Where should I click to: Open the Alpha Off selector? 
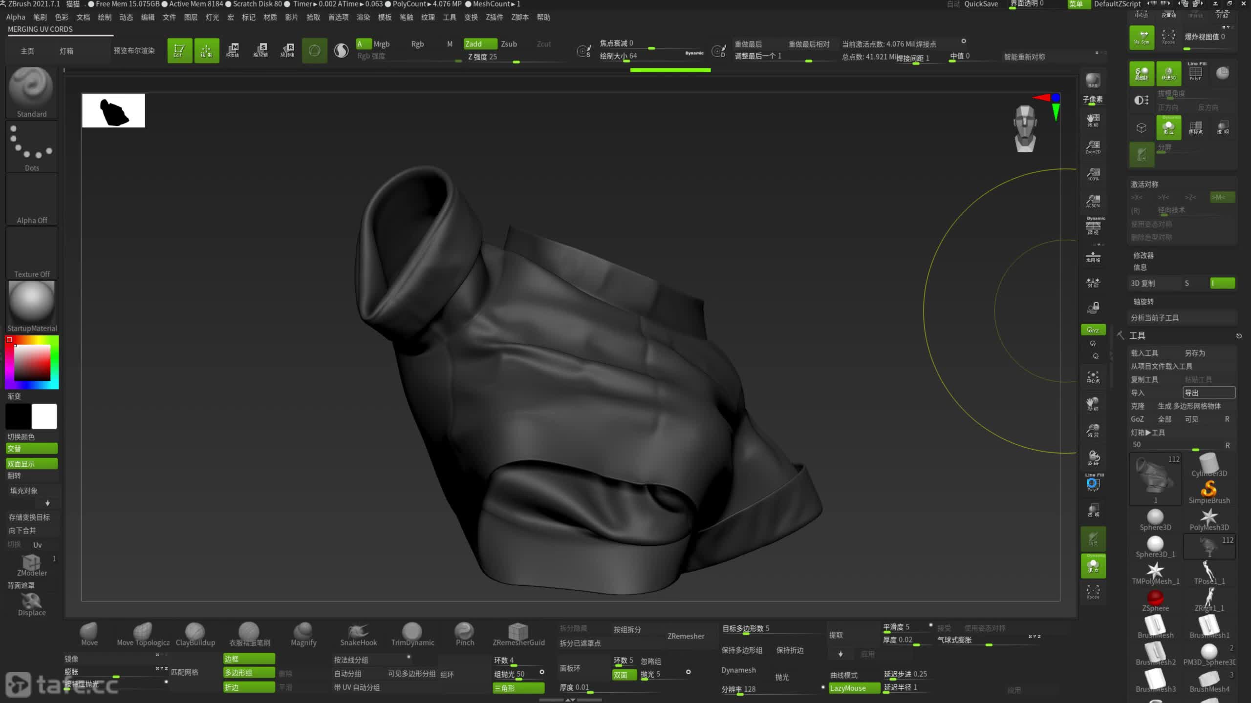[x=32, y=200]
